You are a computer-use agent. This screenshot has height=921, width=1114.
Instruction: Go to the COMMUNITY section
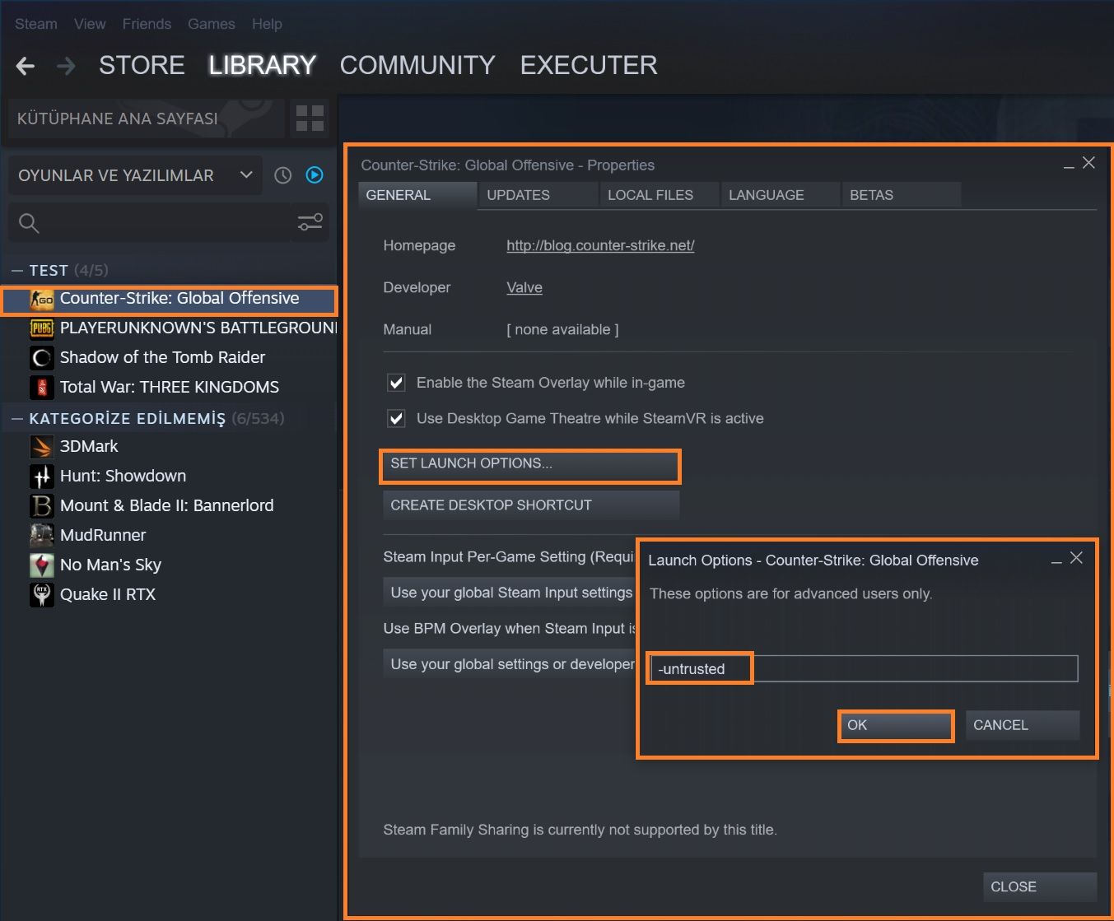pyautogui.click(x=417, y=66)
